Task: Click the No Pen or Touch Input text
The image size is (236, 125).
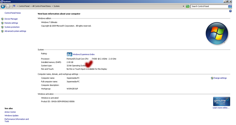Action: [87, 69]
